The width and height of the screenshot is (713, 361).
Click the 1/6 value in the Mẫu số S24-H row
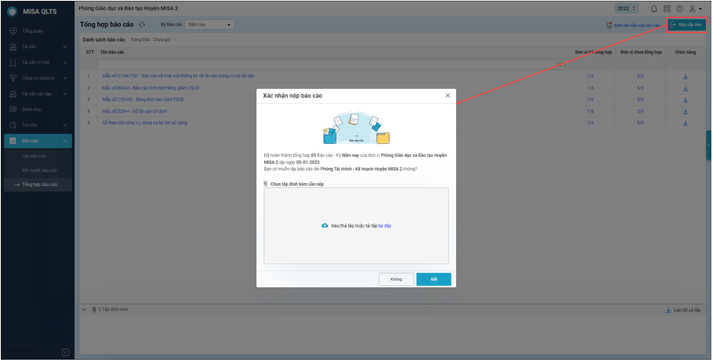click(590, 111)
